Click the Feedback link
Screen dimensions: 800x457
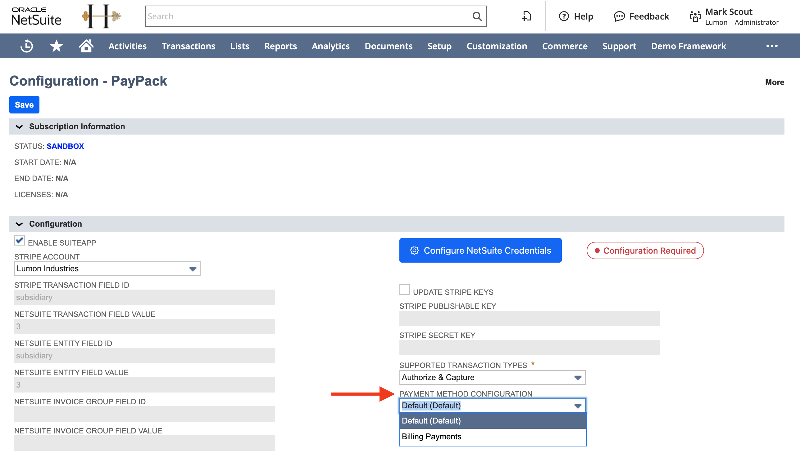[x=649, y=16]
